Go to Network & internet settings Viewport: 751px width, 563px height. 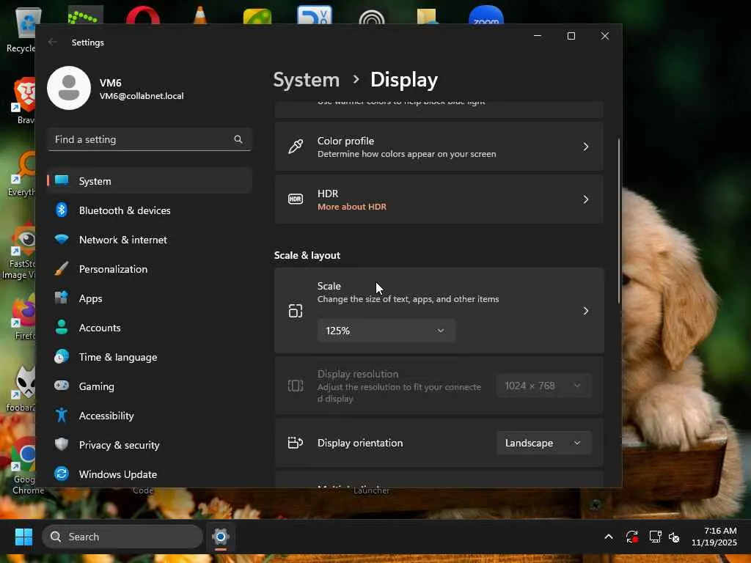click(x=150, y=240)
